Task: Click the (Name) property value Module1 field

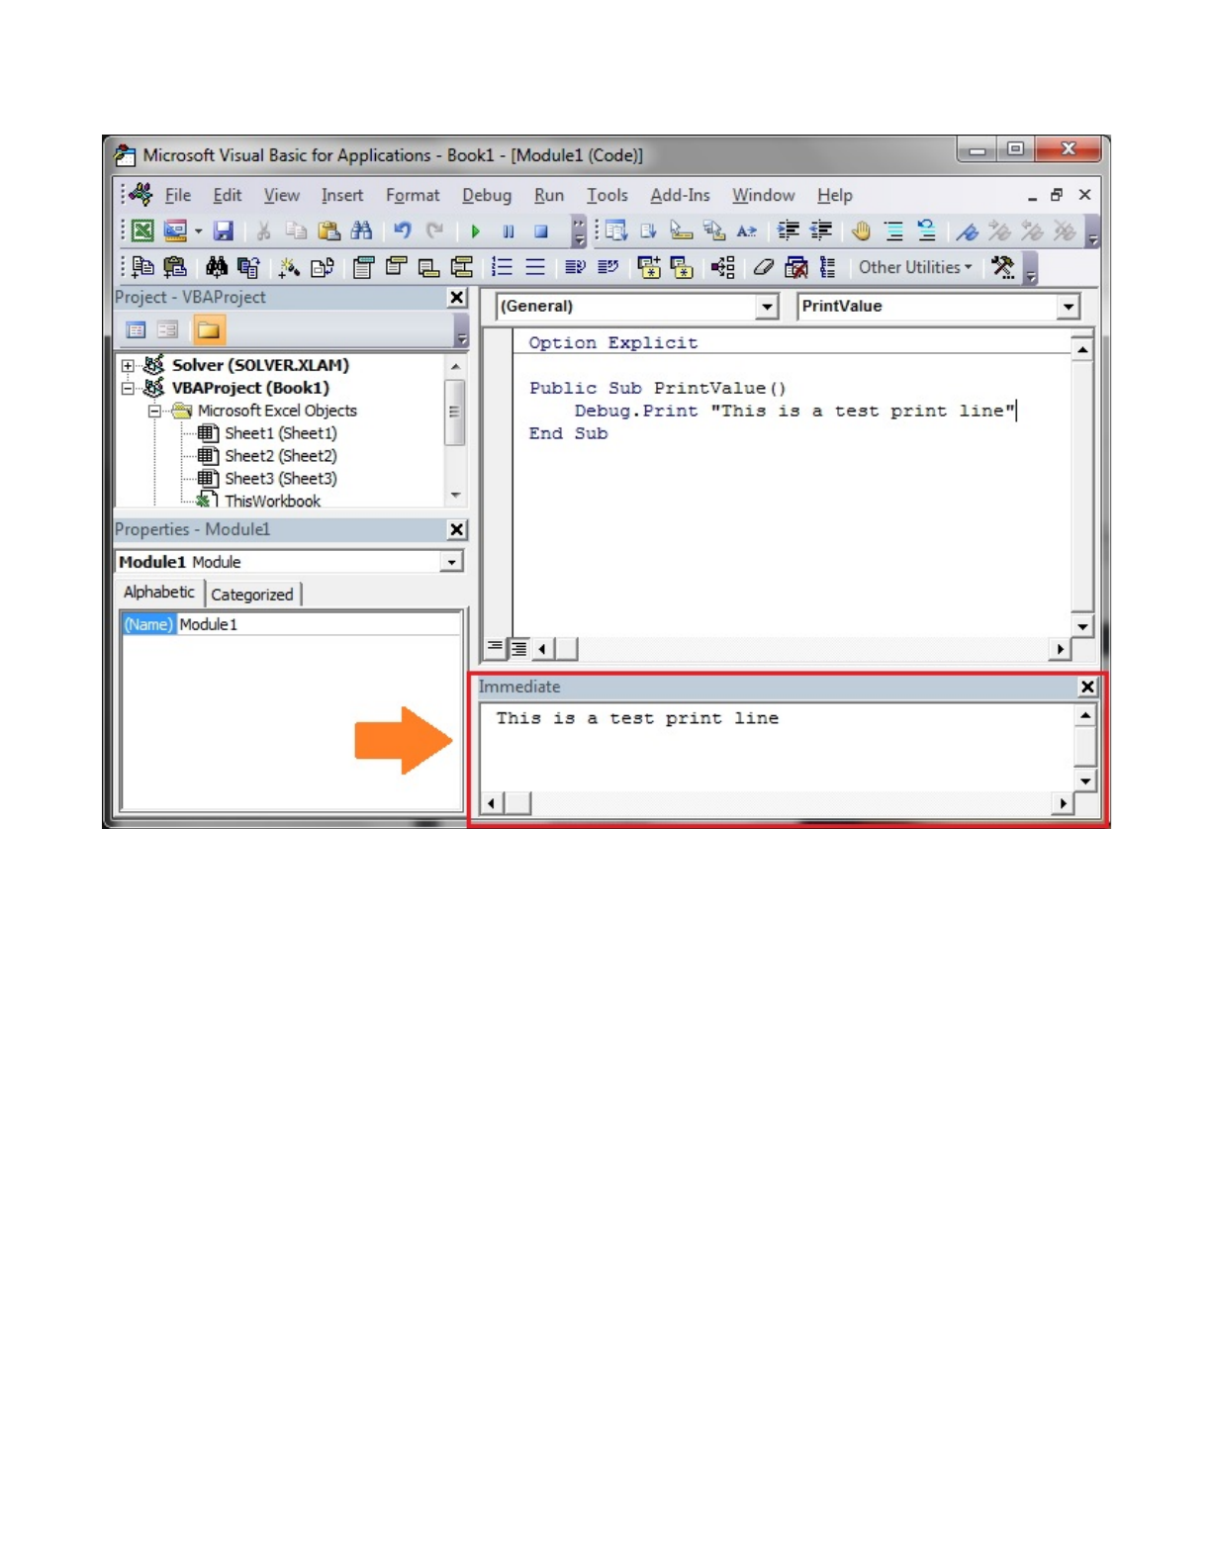Action: (319, 625)
